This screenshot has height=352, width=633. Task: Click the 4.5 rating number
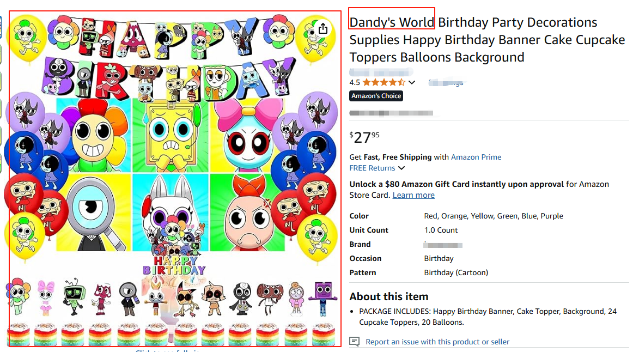[x=355, y=83]
